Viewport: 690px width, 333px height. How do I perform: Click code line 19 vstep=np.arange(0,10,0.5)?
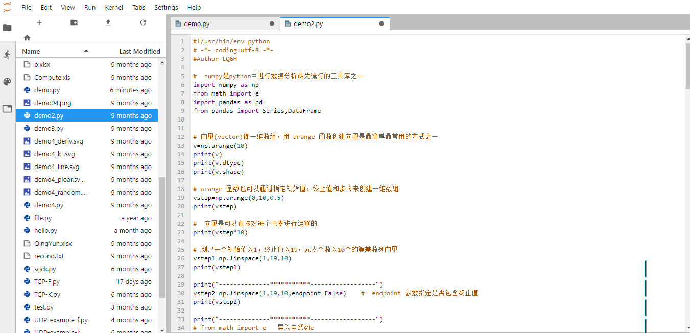tap(239, 198)
